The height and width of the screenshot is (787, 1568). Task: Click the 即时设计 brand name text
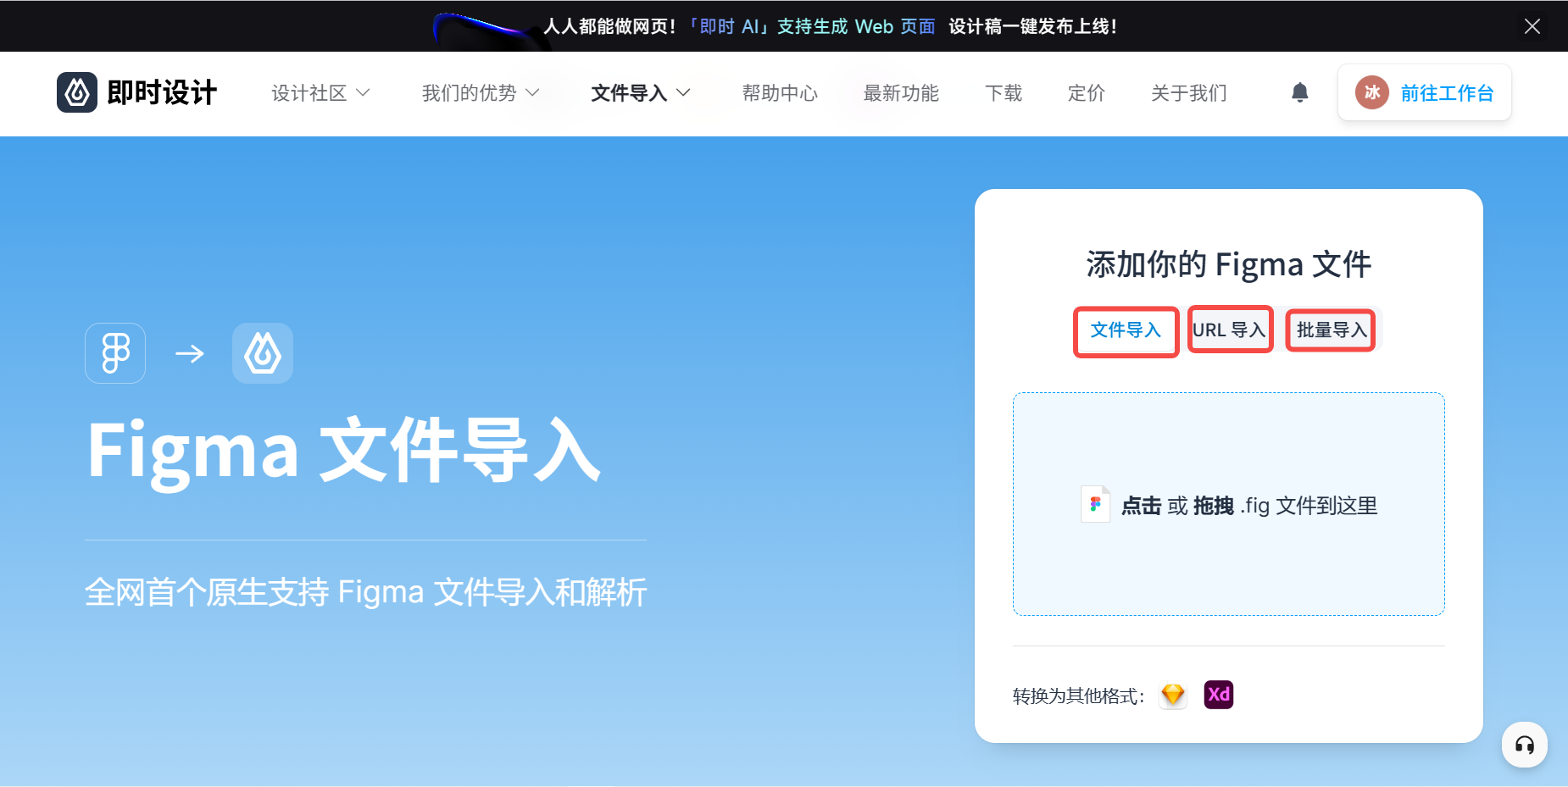pos(162,92)
